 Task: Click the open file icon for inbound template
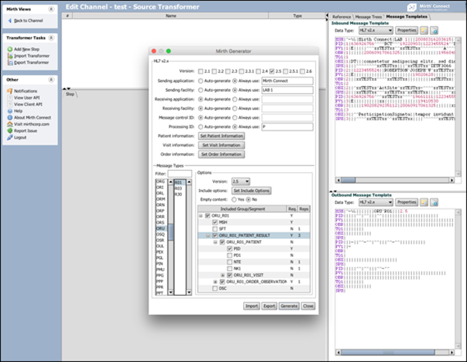424,31
